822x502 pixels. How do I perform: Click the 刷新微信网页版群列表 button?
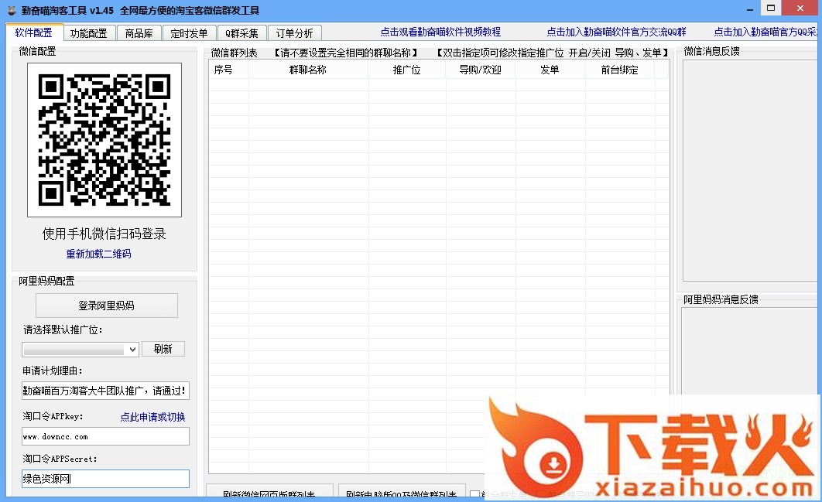(269, 491)
